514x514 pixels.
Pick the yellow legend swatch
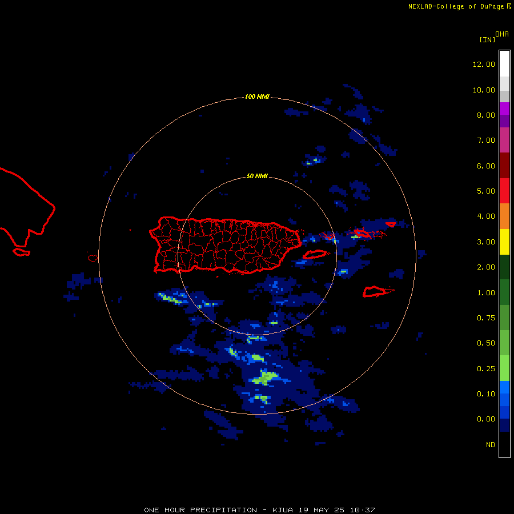click(504, 242)
